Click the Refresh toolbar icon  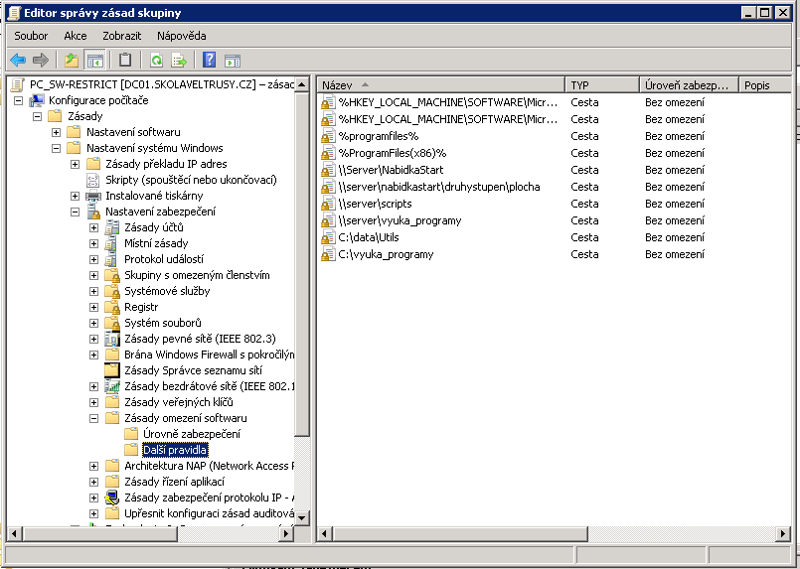[156, 60]
